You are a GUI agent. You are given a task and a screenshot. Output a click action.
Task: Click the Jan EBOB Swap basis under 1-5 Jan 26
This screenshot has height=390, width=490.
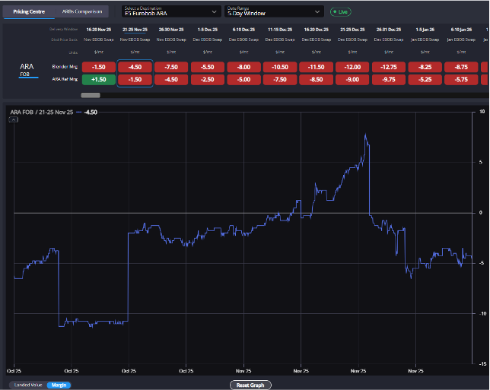click(425, 40)
